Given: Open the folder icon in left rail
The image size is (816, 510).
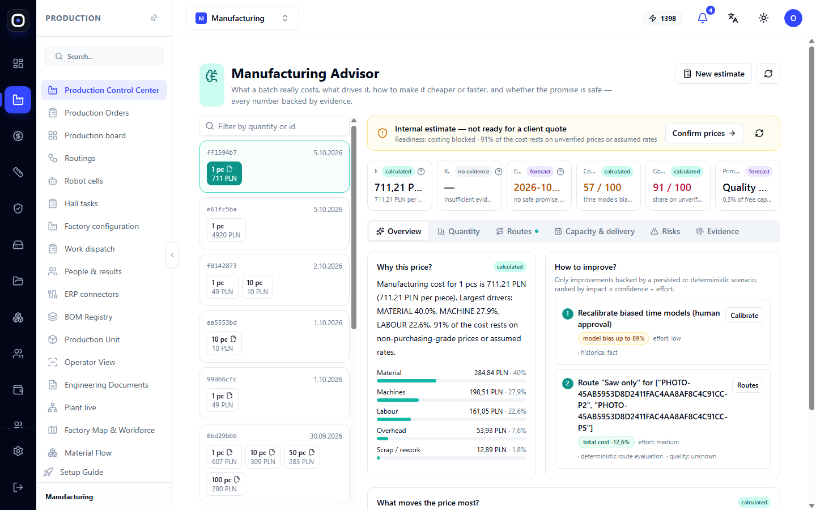Looking at the screenshot, I should point(18,281).
